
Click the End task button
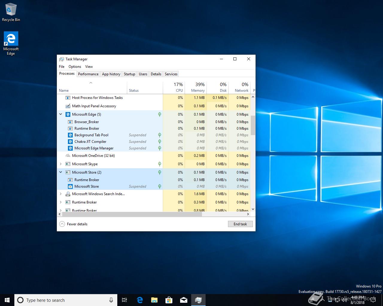240,224
